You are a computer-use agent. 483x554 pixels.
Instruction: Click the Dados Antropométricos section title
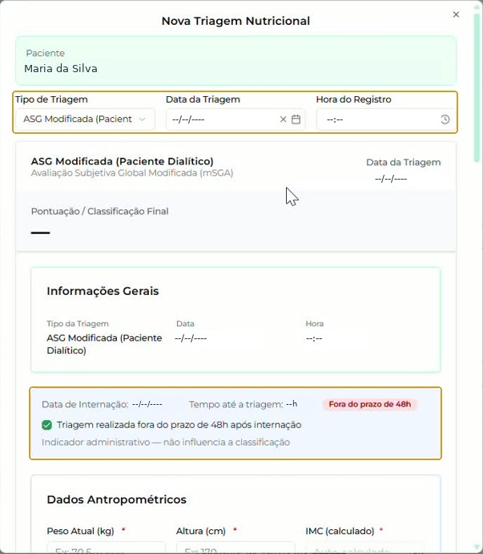(x=116, y=499)
